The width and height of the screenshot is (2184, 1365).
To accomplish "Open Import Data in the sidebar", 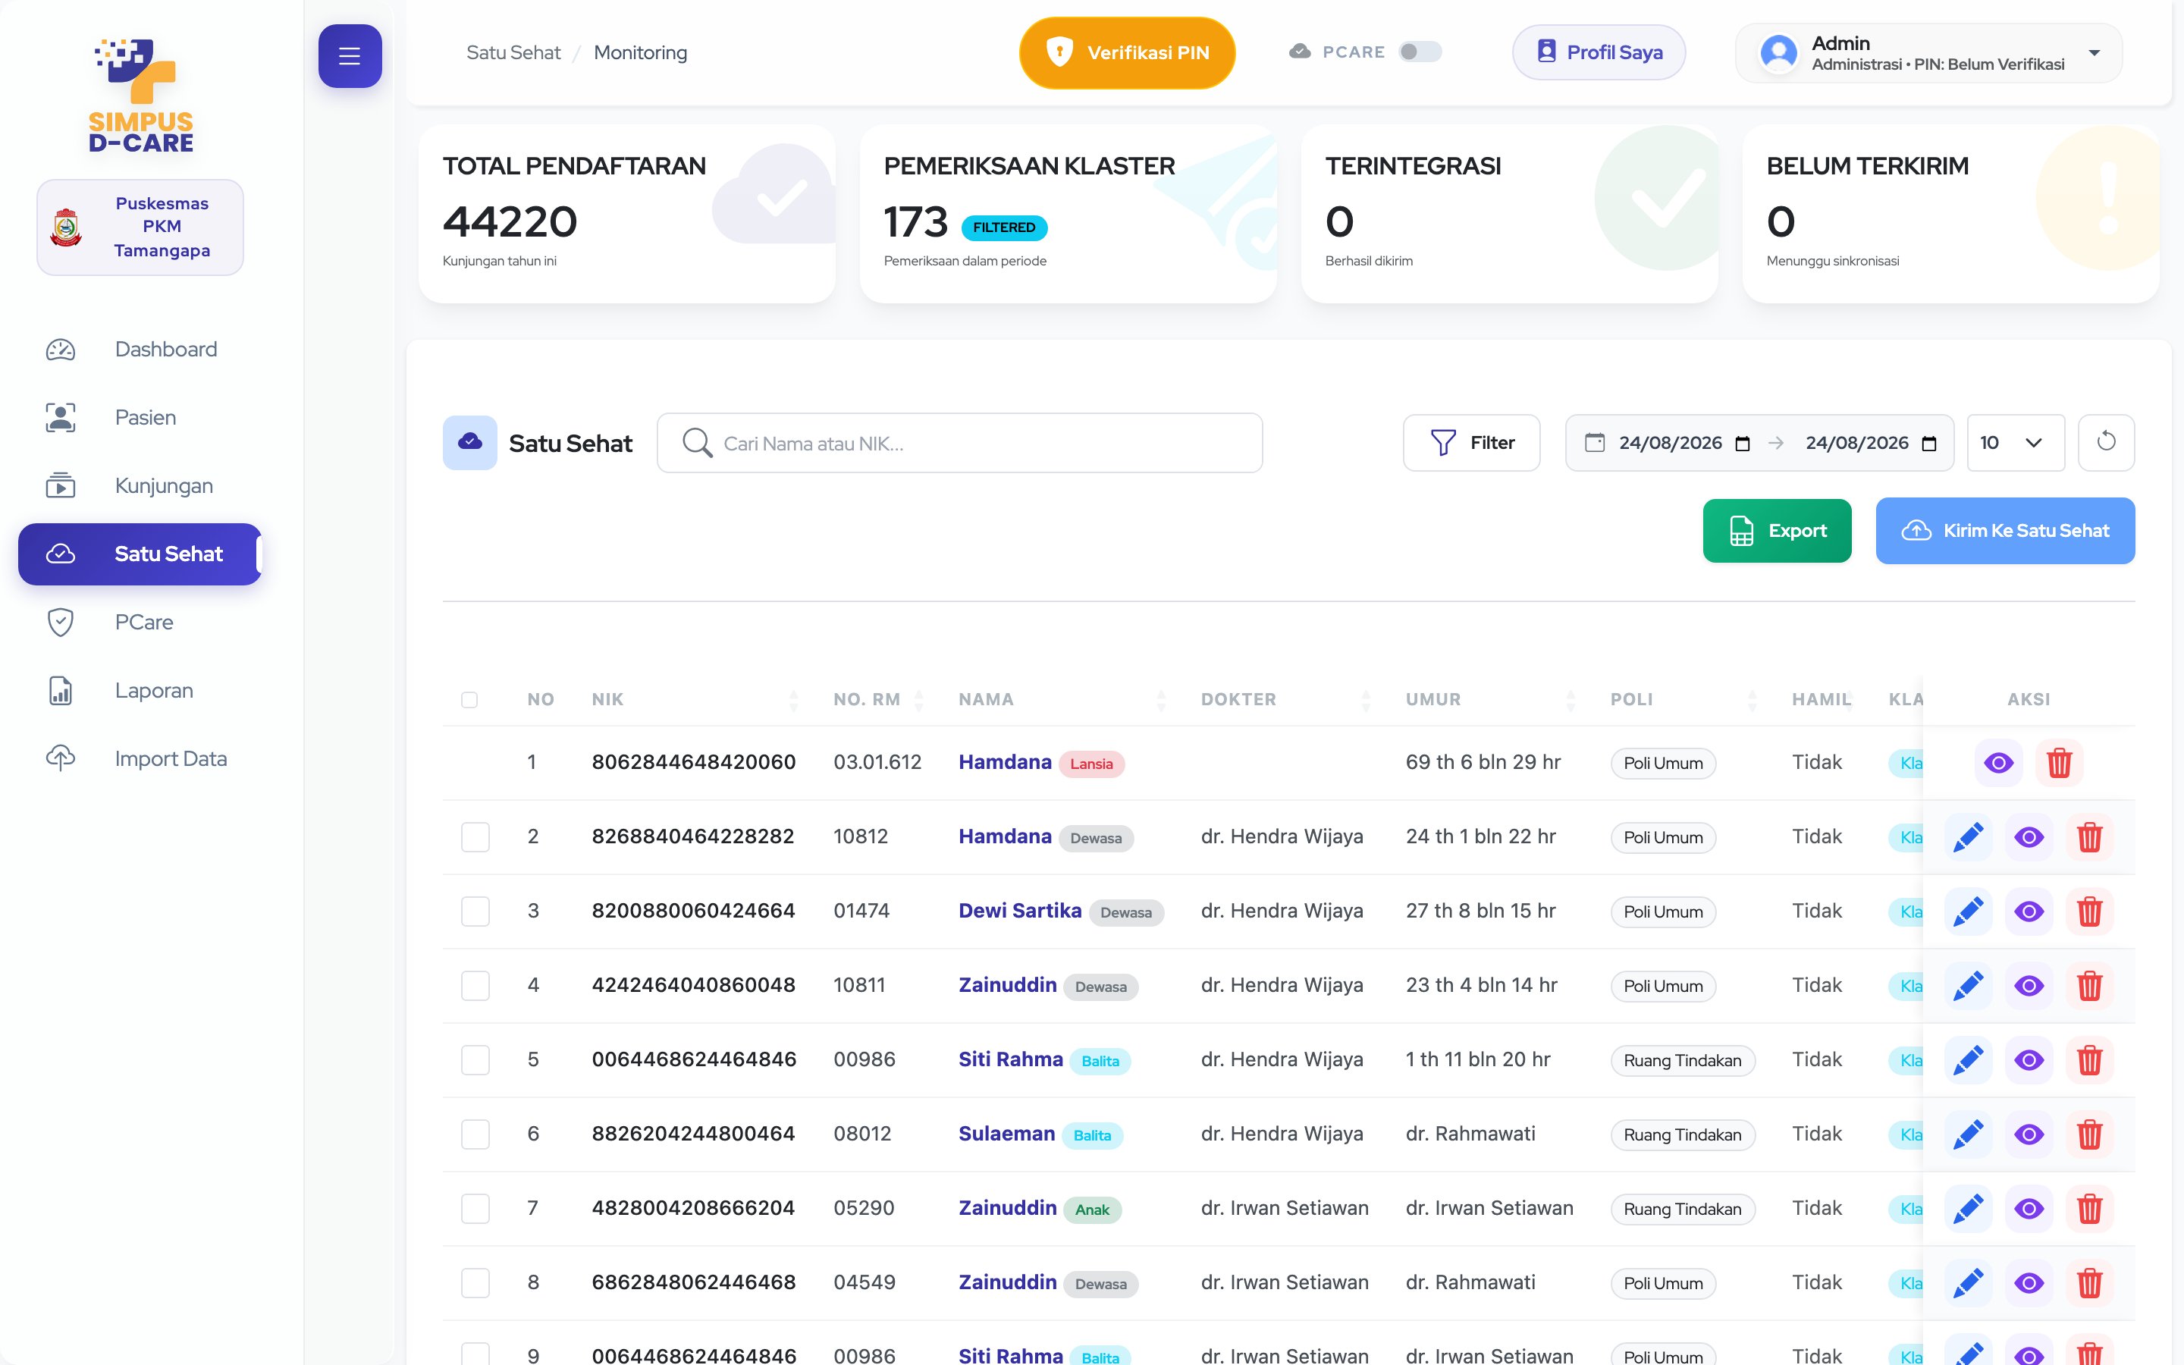I will [140, 759].
